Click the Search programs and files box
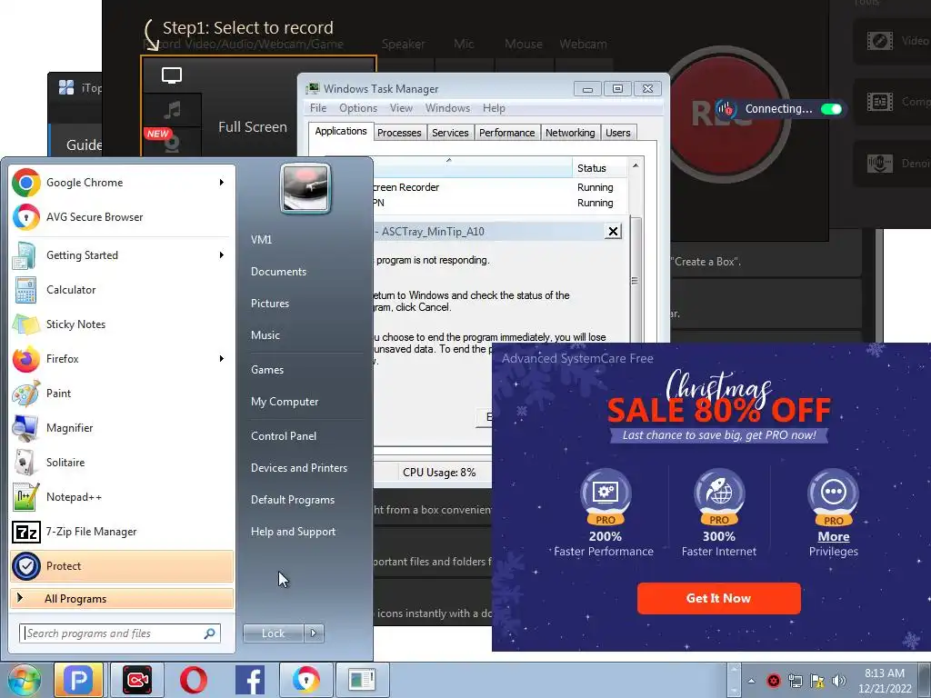This screenshot has width=931, height=698. (x=120, y=633)
